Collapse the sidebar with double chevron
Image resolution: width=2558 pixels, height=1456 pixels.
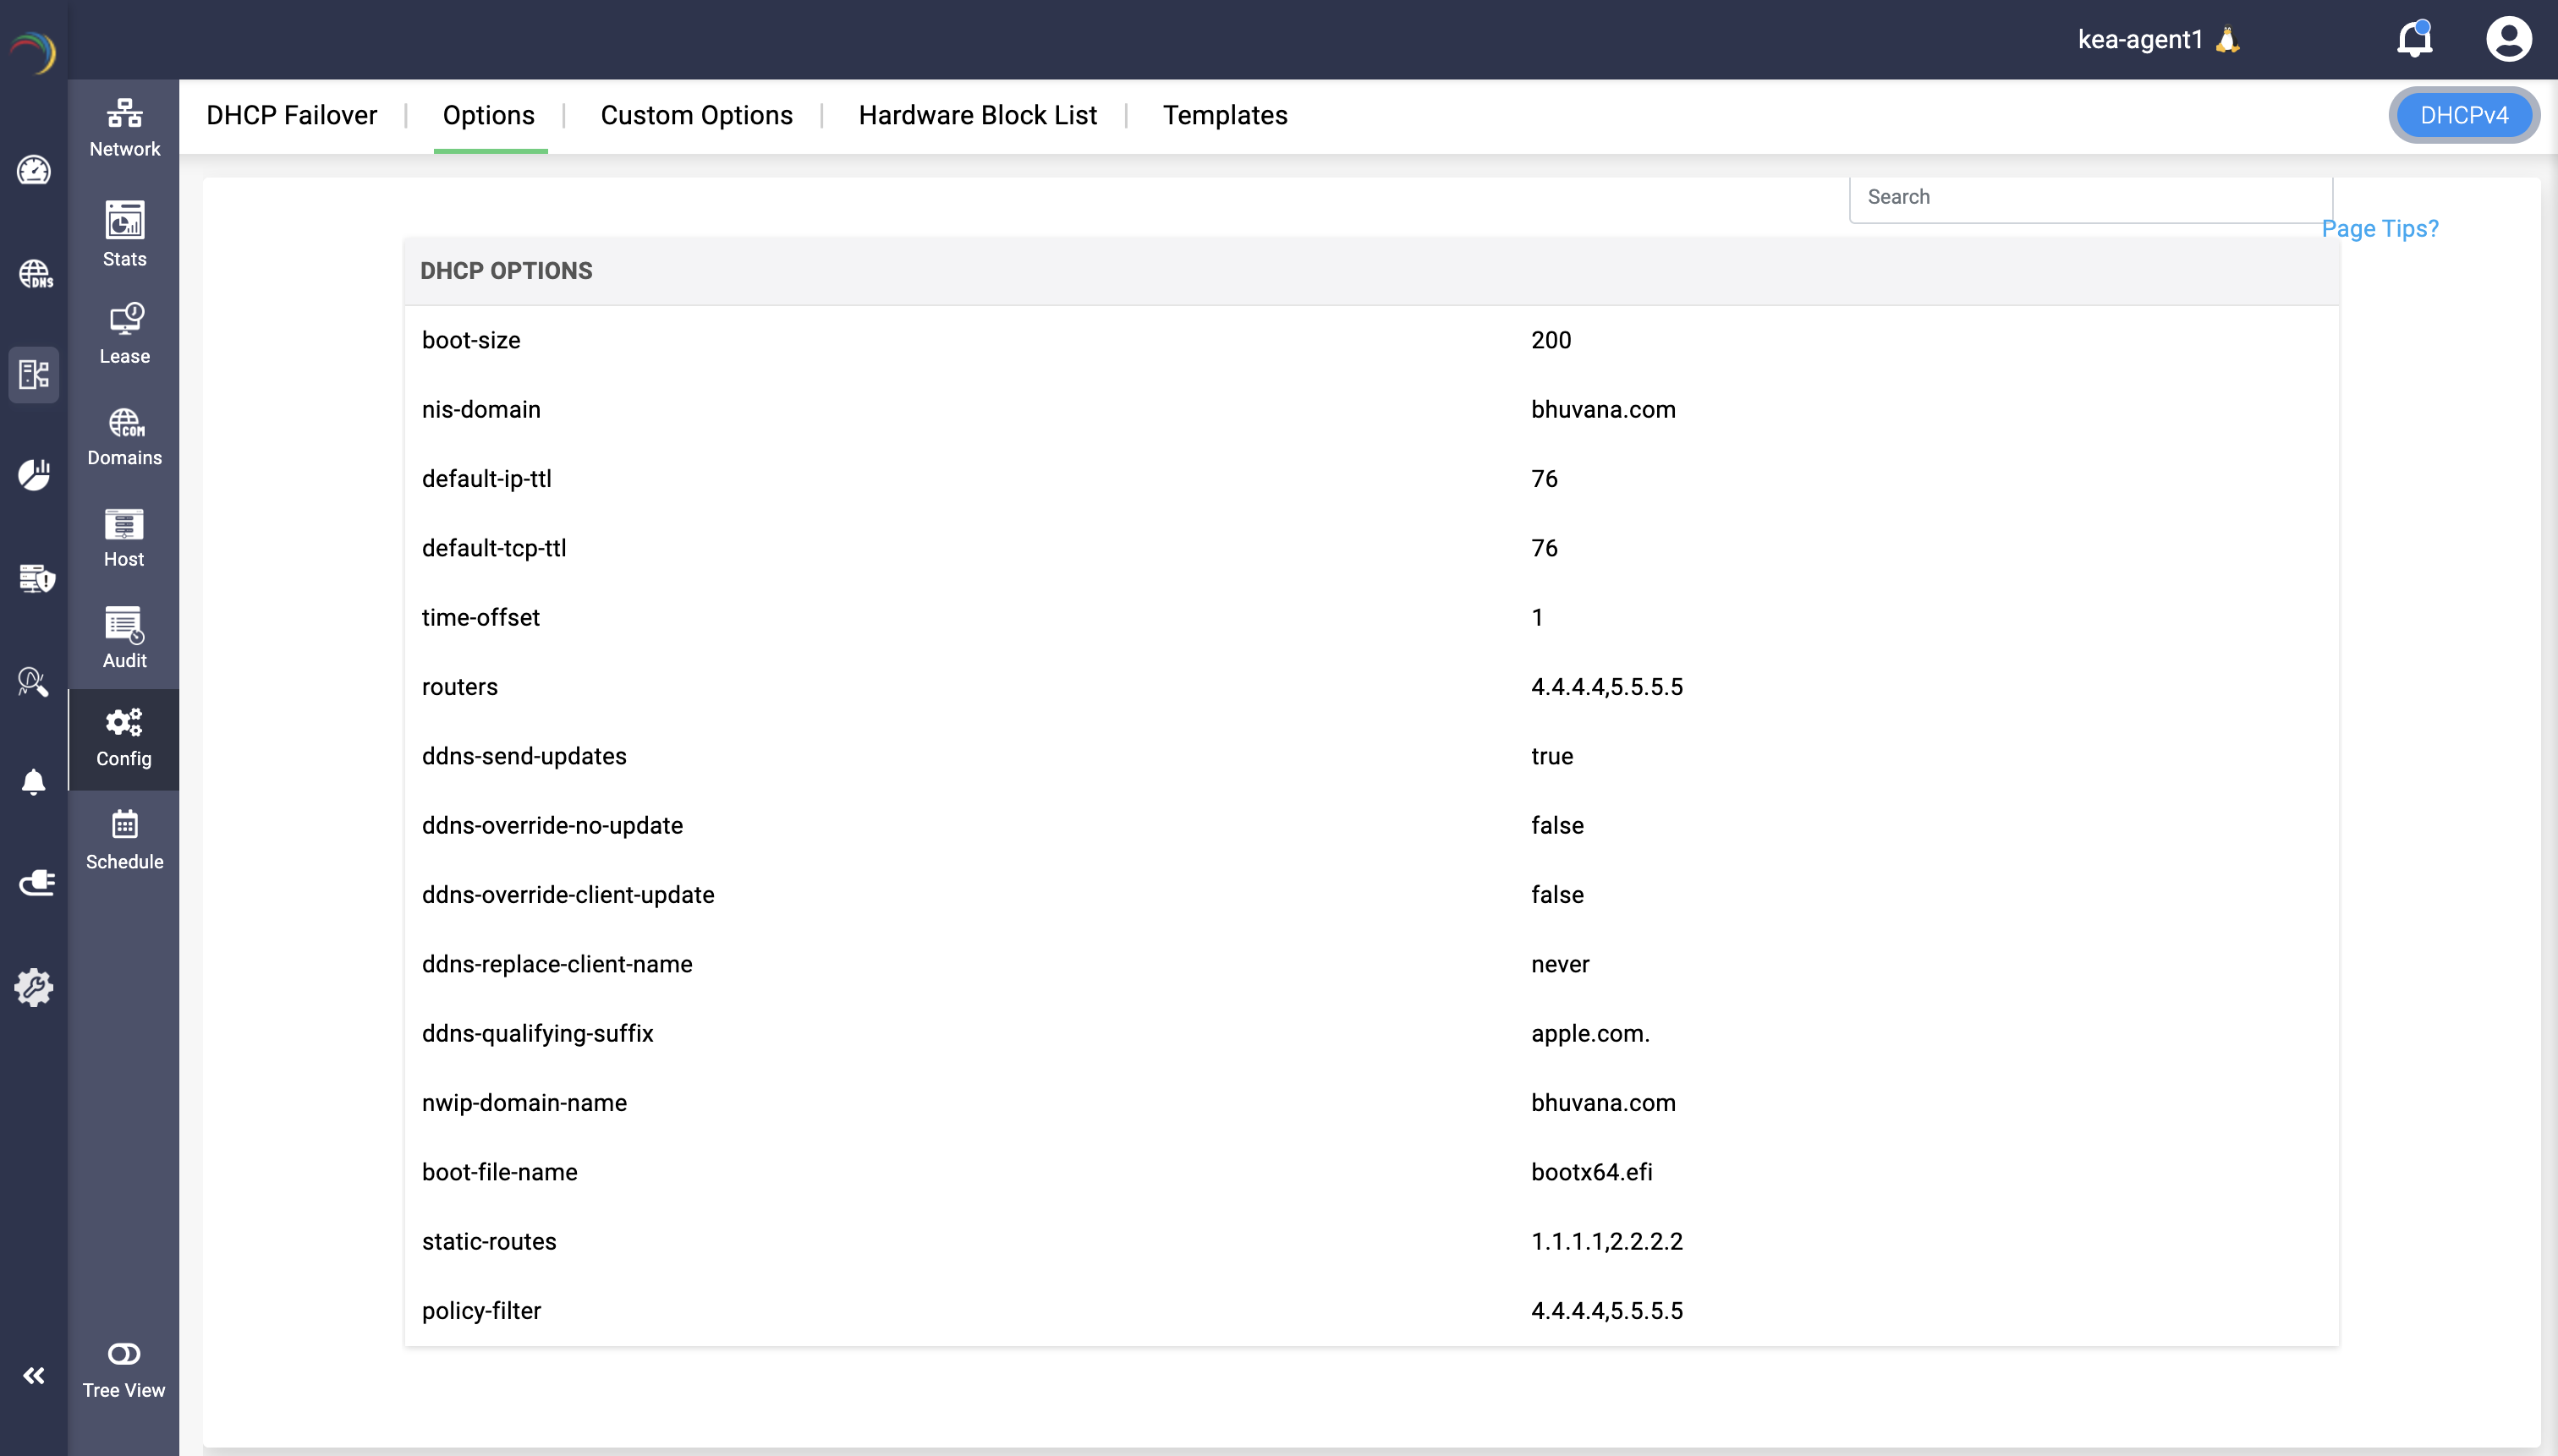pyautogui.click(x=34, y=1376)
